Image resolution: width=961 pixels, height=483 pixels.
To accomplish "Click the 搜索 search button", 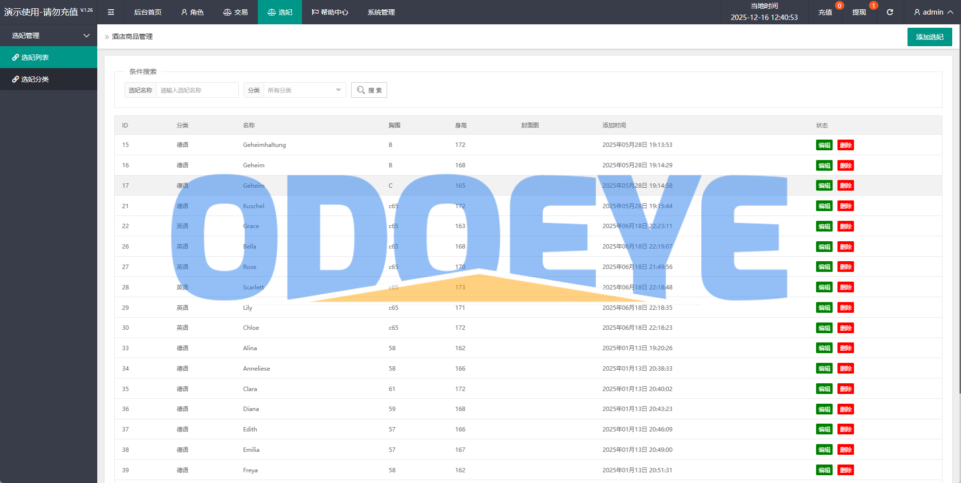I will coord(369,90).
